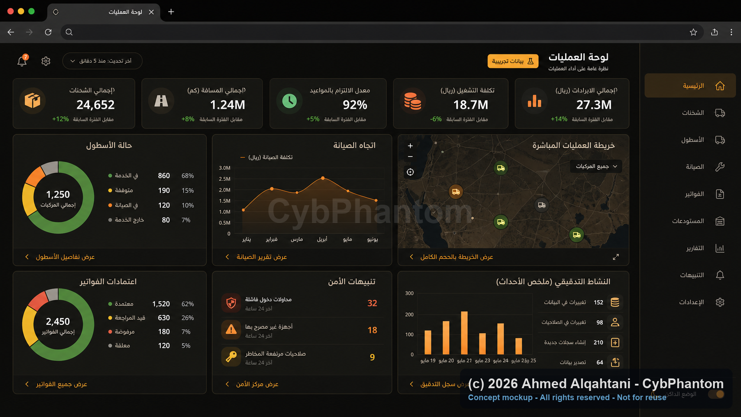Click the topmost green truck marker
This screenshot has height=417, width=741.
click(501, 168)
